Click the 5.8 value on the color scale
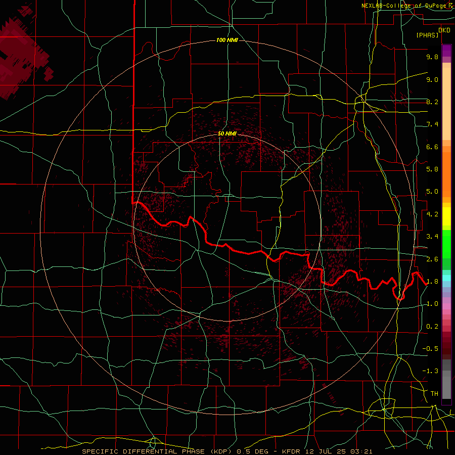 pos(432,169)
